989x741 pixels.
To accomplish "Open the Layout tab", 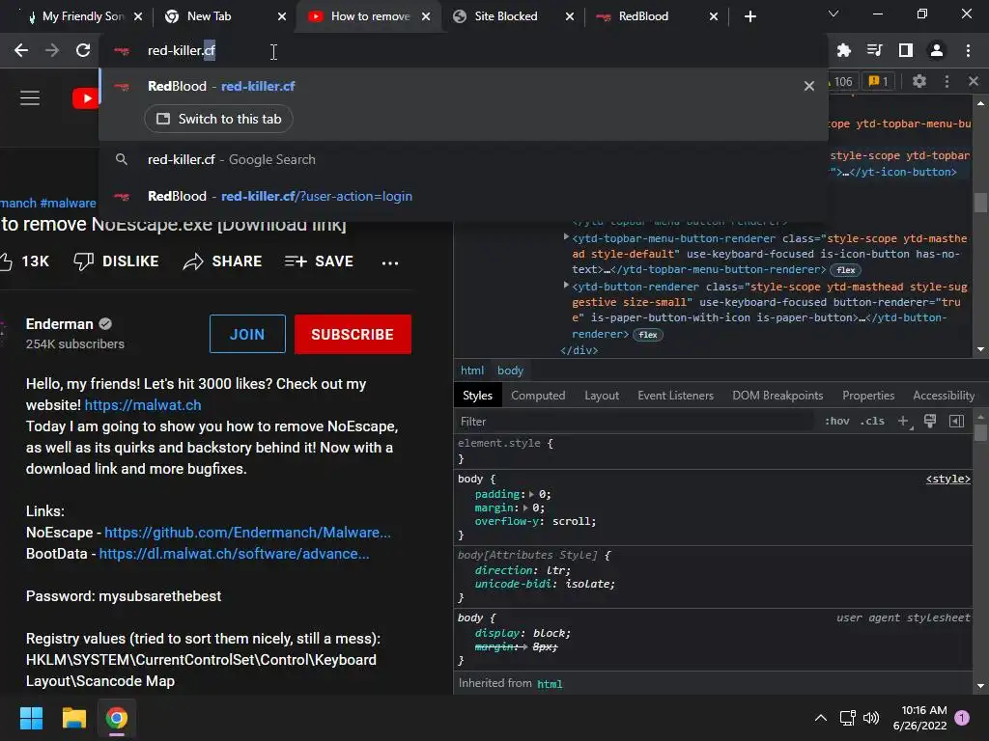I will click(602, 396).
